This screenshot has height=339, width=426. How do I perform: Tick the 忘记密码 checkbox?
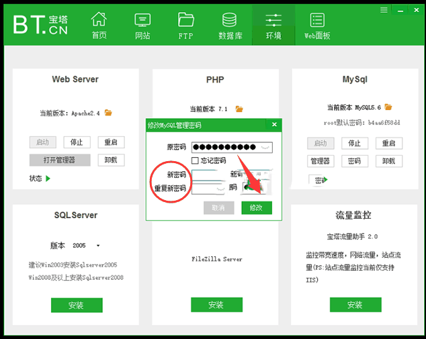click(195, 160)
